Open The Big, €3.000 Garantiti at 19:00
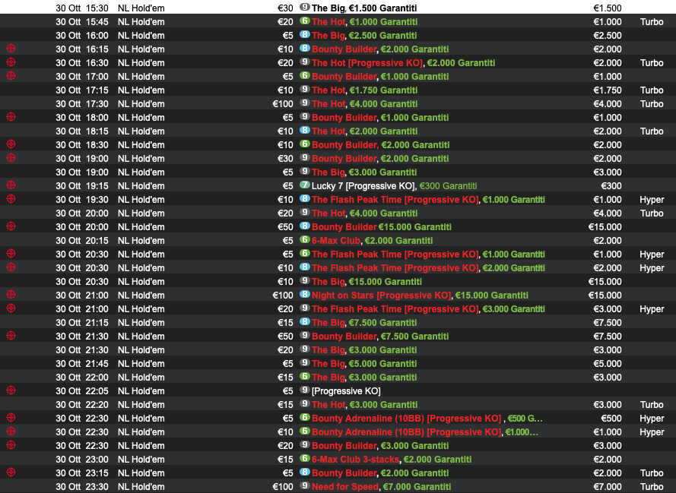The image size is (676, 493). [x=364, y=172]
